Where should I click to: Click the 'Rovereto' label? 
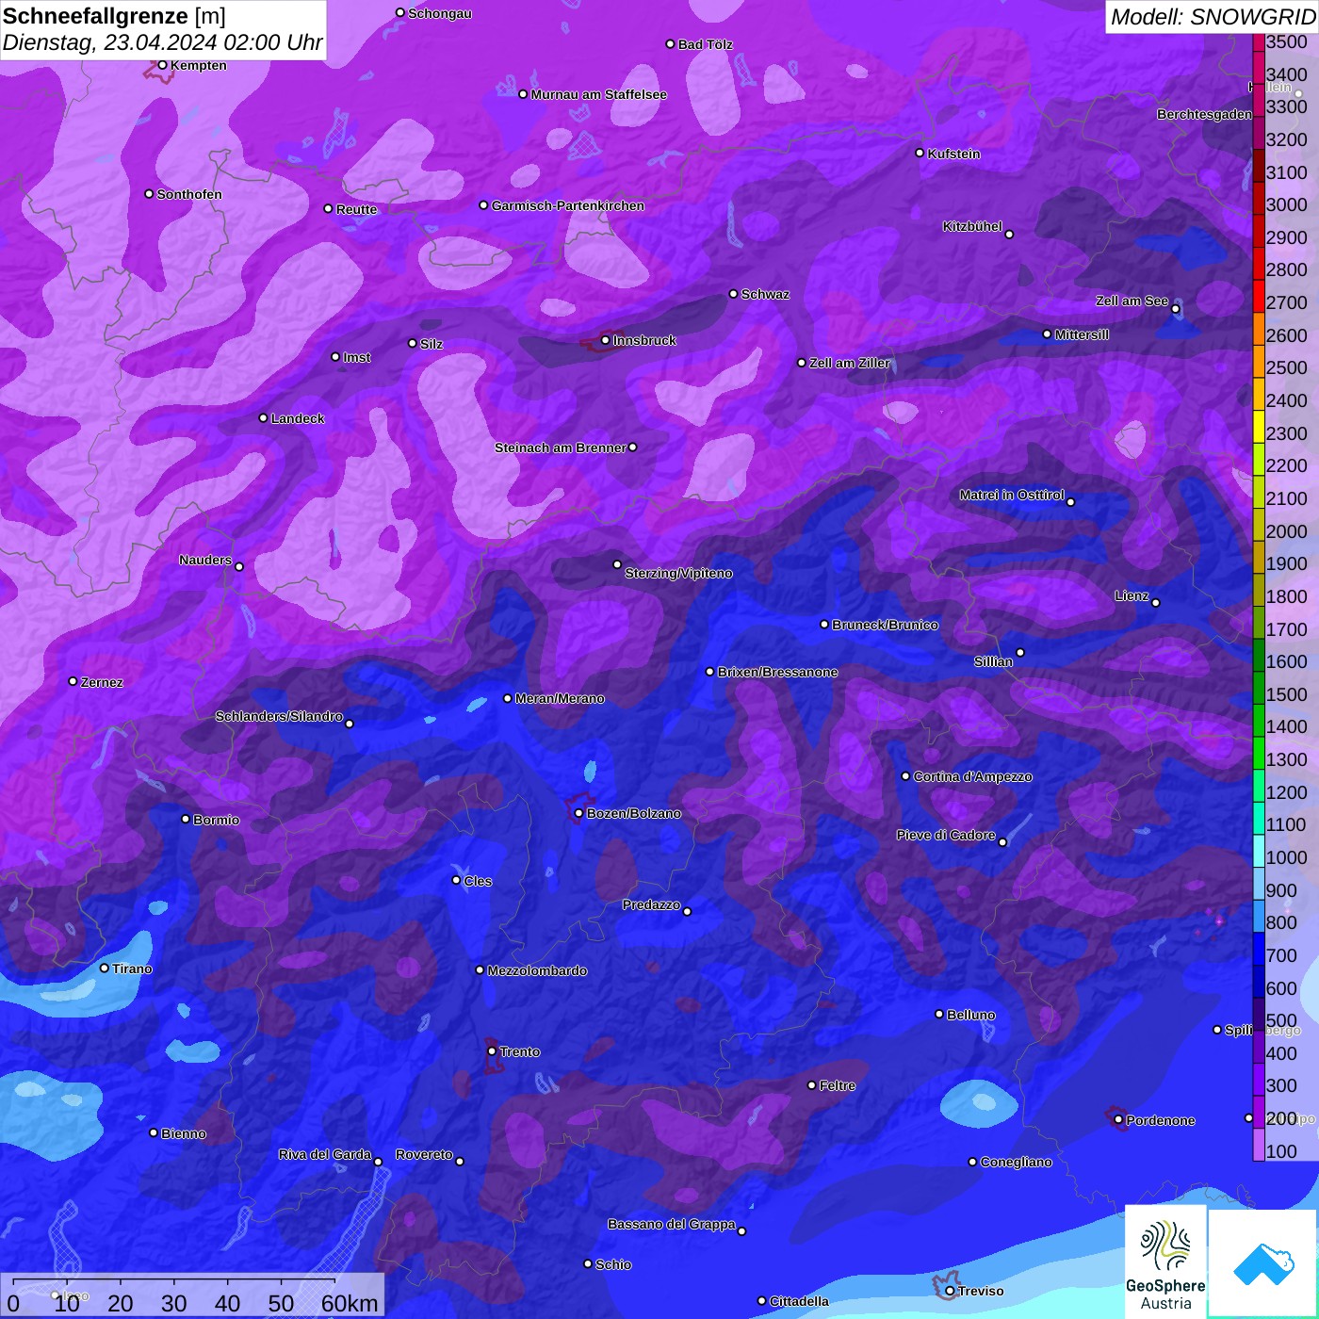[x=424, y=1154]
